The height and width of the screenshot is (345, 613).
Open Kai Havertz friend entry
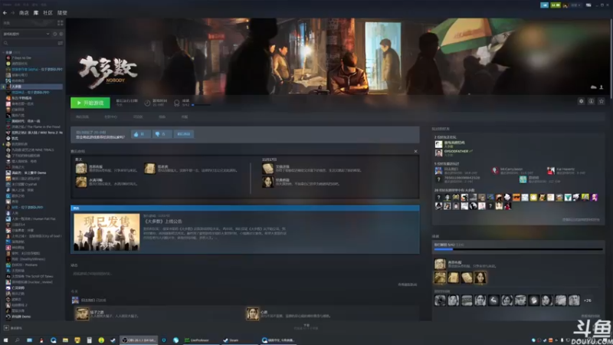coord(565,169)
